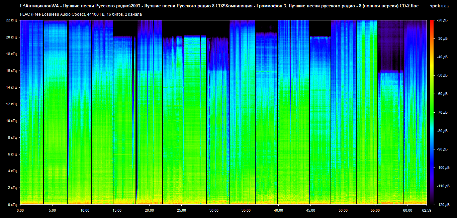Click the '20:00' time axis label
The width and height of the screenshot is (457, 218).
[149, 210]
